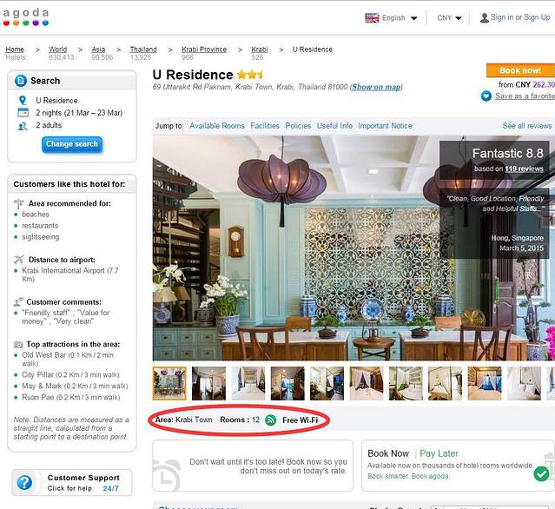
Task: Click the Agoda logo
Action: click(26, 15)
